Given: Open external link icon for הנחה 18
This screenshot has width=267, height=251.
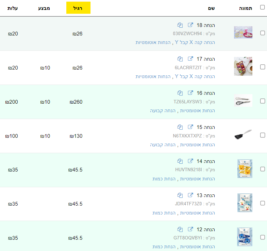Looking at the screenshot, I should pos(191,25).
